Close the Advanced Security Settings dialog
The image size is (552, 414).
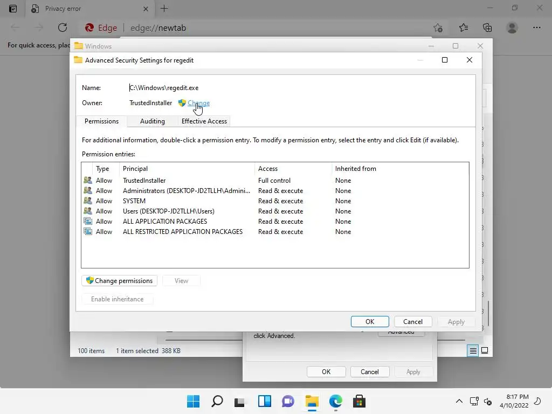coord(470,60)
